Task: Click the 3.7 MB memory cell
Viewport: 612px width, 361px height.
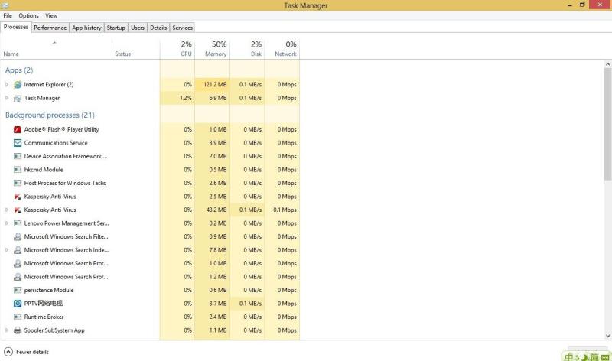Action: (x=213, y=304)
